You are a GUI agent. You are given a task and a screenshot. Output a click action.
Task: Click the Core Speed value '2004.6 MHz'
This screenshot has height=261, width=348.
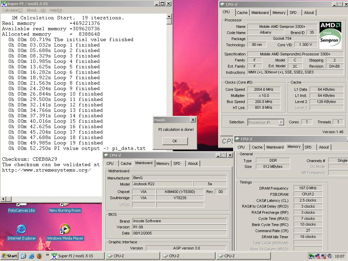[264, 89]
